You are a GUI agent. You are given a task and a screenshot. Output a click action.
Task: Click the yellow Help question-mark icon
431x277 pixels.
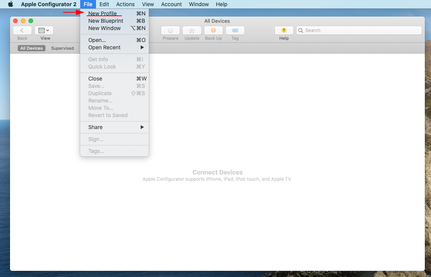(284, 30)
